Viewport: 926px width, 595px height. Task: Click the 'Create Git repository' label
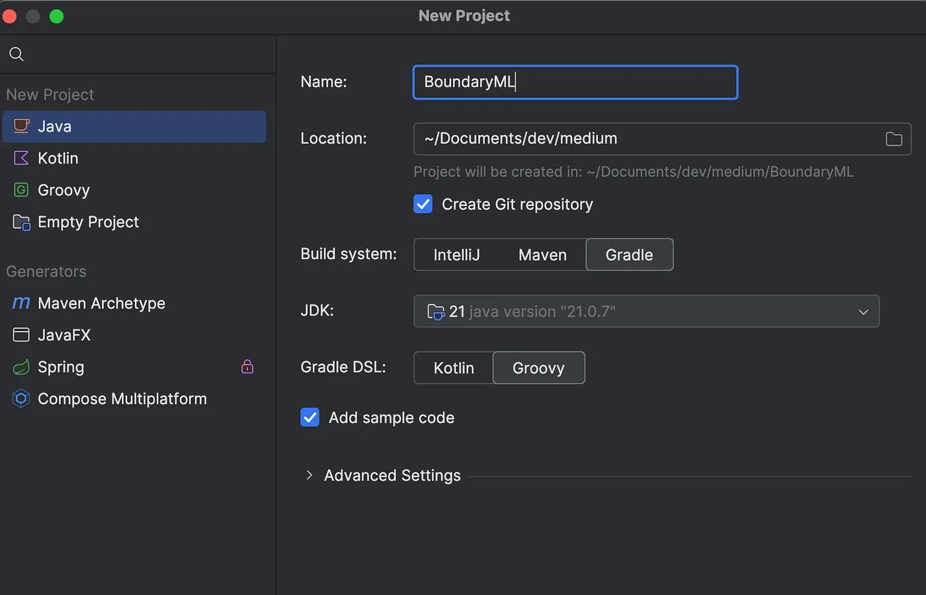click(517, 205)
